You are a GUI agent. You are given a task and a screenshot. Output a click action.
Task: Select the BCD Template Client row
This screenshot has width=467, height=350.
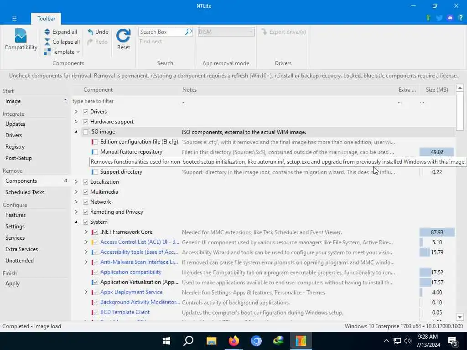[263, 313]
